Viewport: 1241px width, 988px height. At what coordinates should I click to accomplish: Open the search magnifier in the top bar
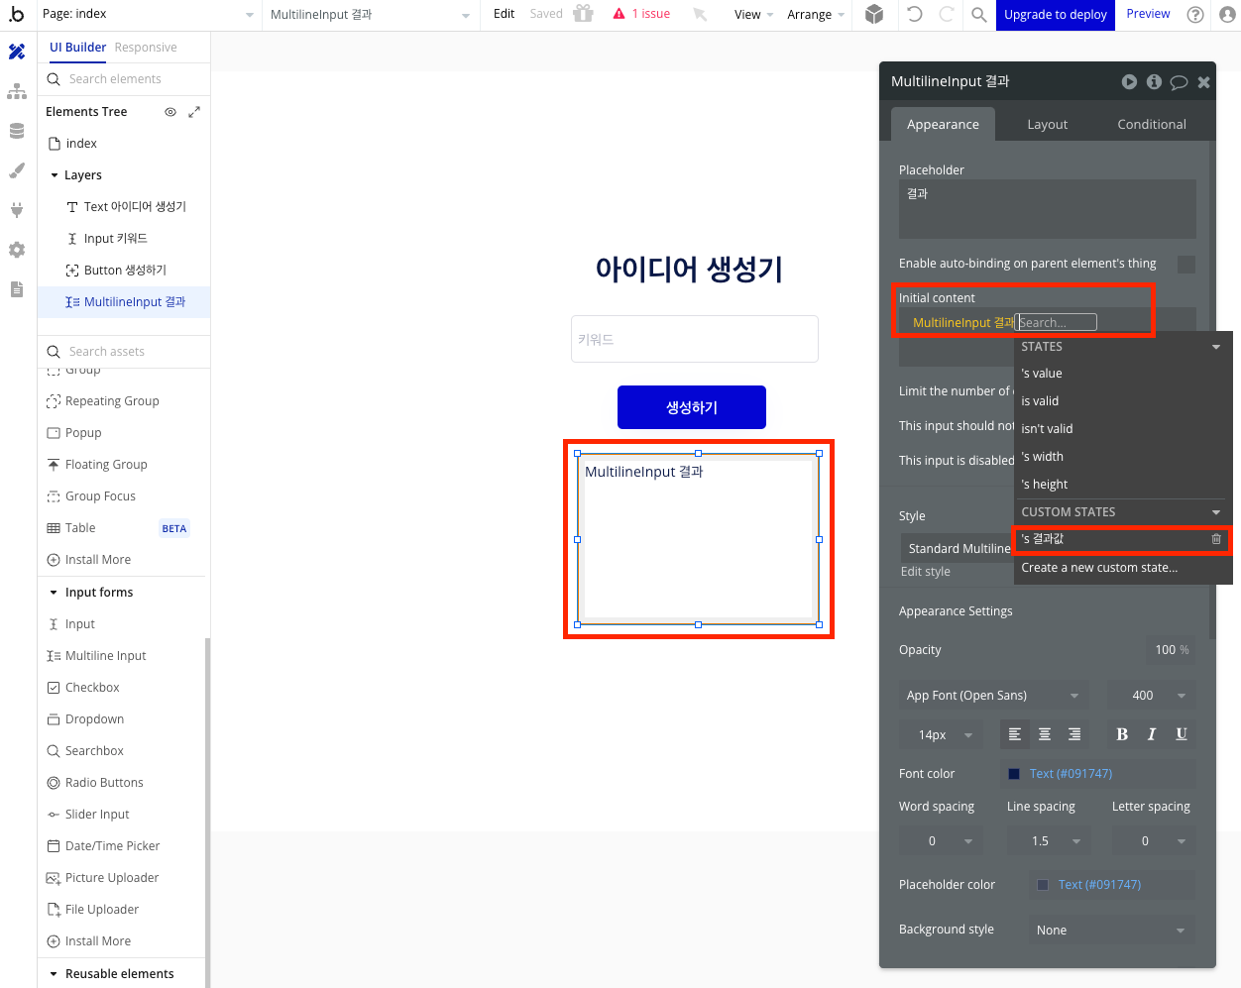(x=978, y=14)
